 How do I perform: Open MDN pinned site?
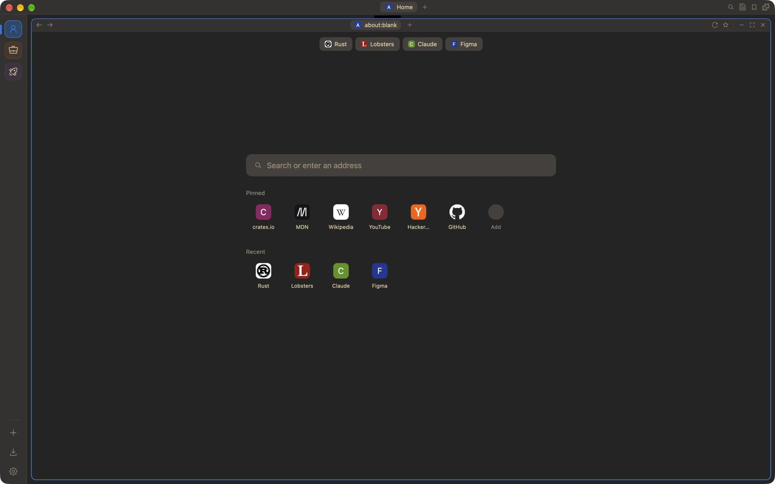[302, 217]
